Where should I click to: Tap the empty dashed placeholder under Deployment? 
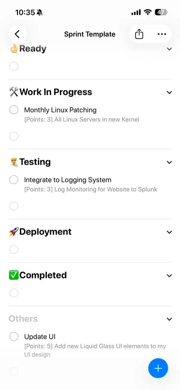coord(14,249)
